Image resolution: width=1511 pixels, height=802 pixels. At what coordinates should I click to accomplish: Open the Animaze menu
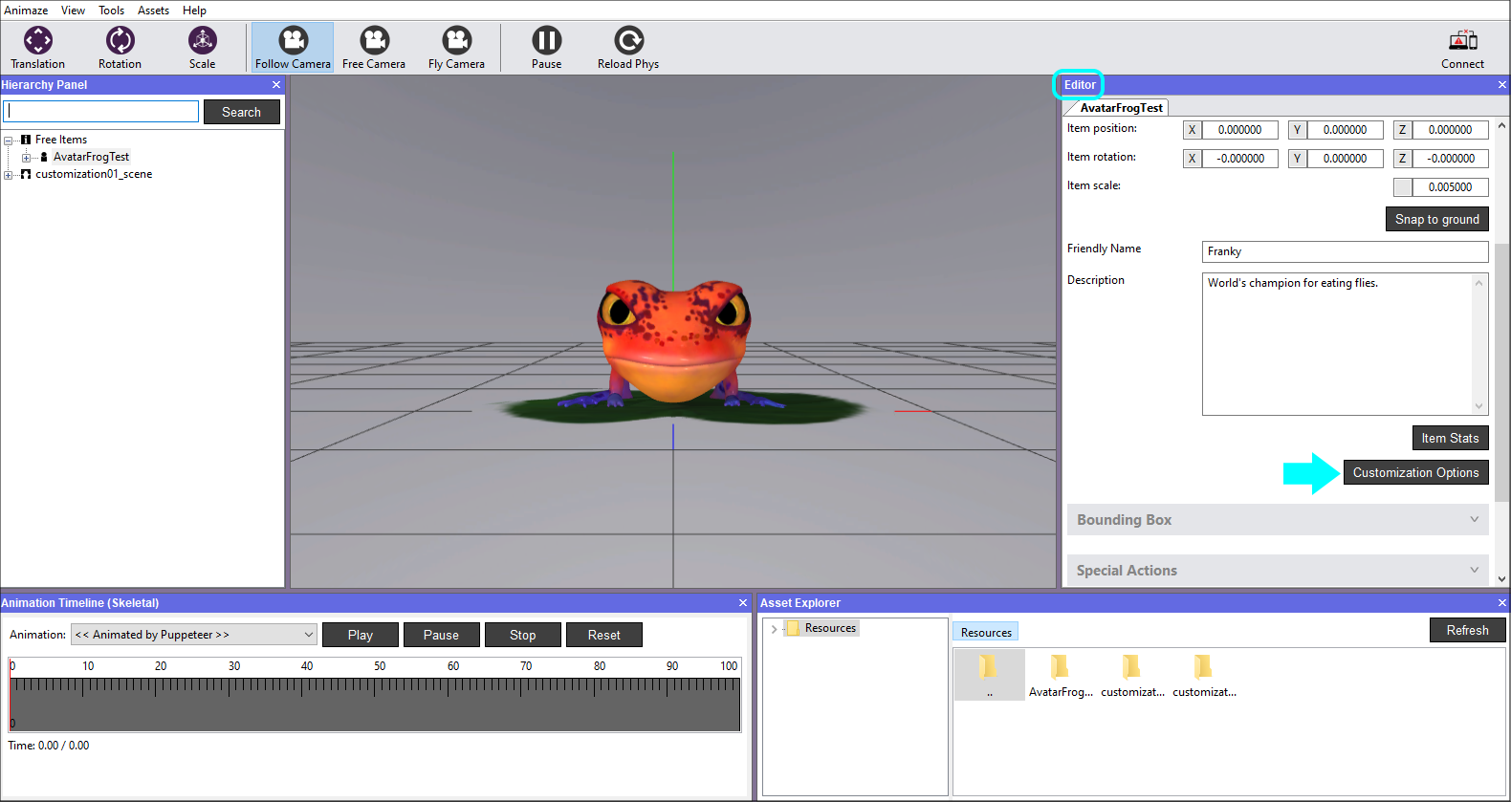click(26, 11)
